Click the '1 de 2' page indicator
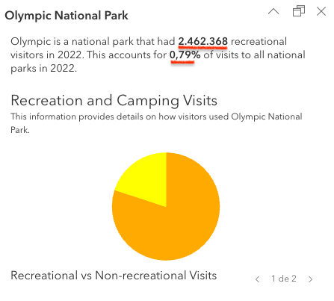Screen dimensions: 334x301 [284, 279]
